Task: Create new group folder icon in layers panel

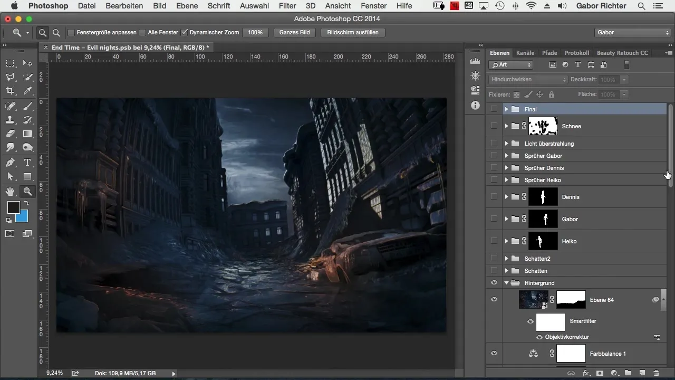Action: [x=628, y=373]
